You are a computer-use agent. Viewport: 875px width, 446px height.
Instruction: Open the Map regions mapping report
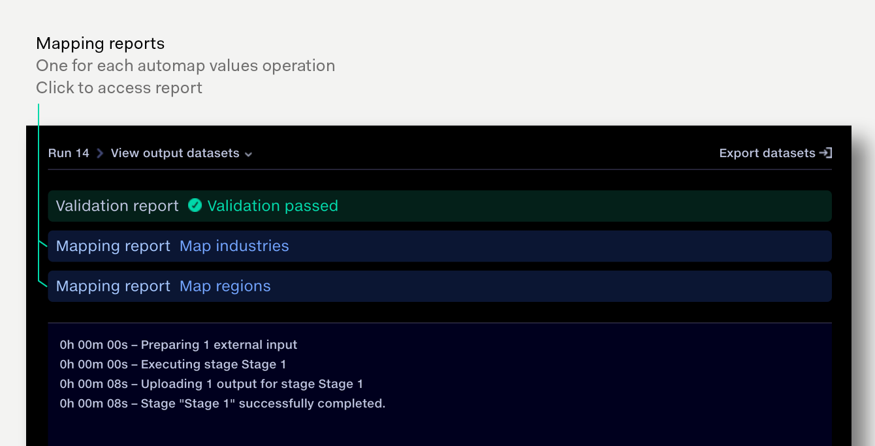tap(225, 286)
